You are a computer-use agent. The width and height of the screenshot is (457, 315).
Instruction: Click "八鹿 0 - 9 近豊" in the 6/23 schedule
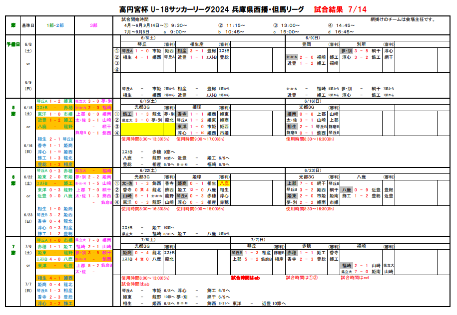tap(361, 189)
